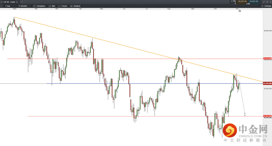Click the 36,000.000 axis value
The width and height of the screenshot is (272, 146).
point(268,31)
